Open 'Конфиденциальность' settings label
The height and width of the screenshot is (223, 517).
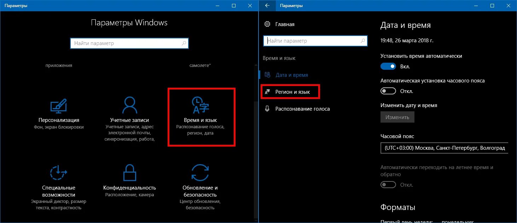(129, 188)
